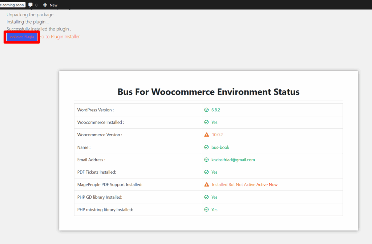Open the Go to Plugin Installer link

59,37
